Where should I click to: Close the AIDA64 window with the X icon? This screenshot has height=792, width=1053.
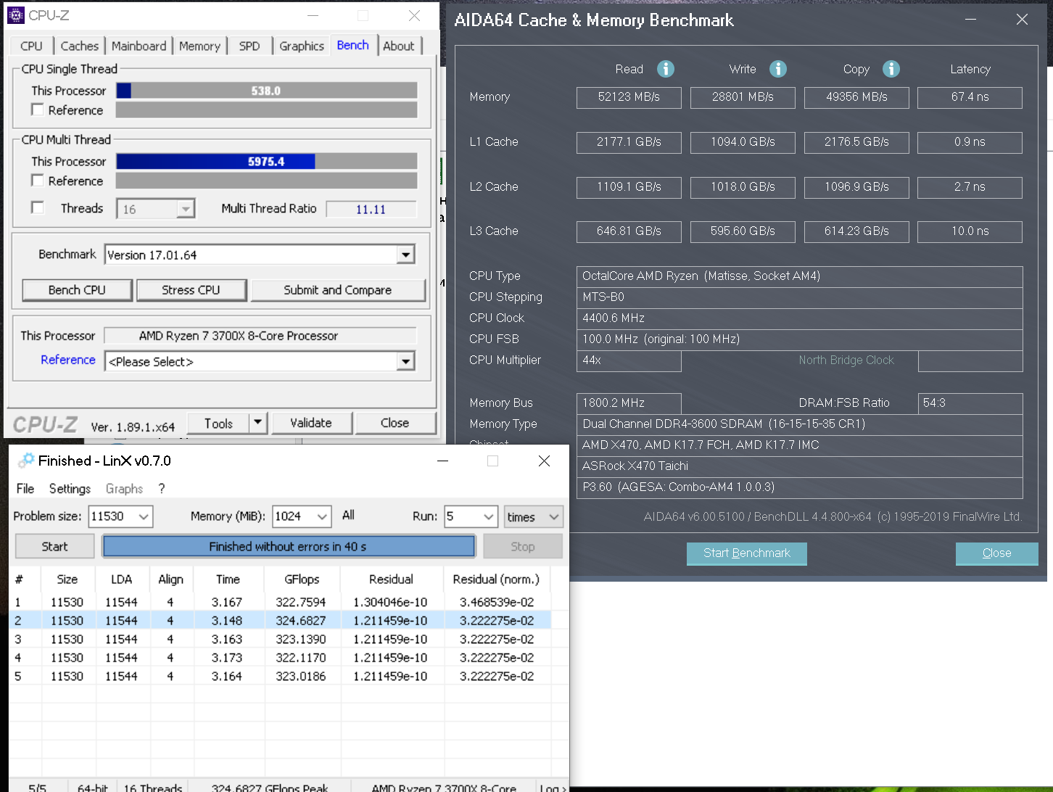coord(1022,20)
